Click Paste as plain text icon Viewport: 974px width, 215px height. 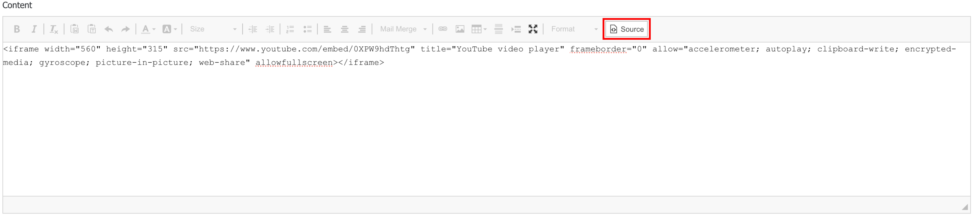[x=92, y=29]
